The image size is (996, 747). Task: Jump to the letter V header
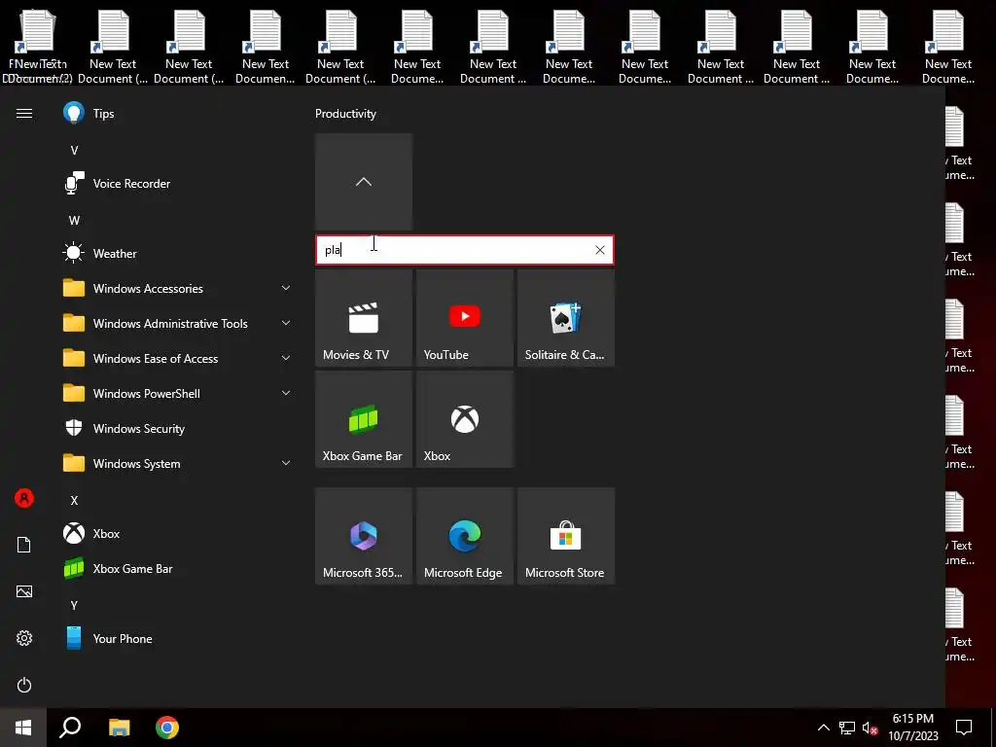point(74,151)
